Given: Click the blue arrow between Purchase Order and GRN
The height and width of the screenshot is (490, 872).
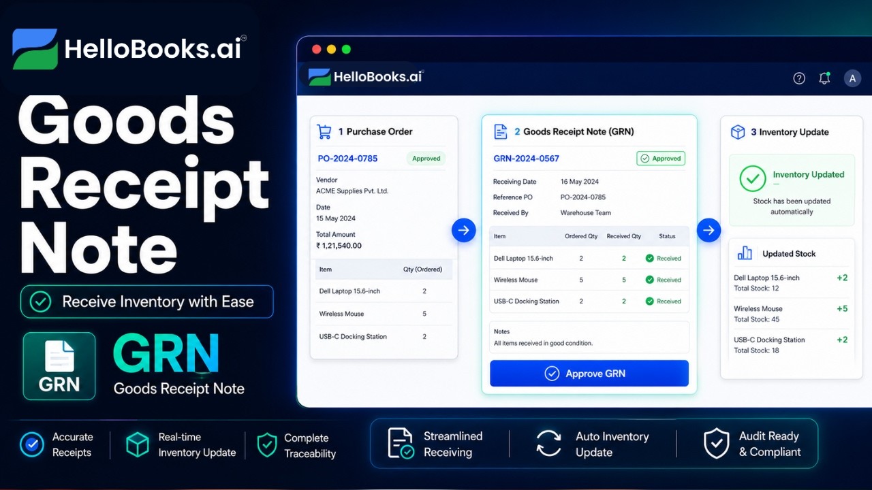Looking at the screenshot, I should coord(463,231).
